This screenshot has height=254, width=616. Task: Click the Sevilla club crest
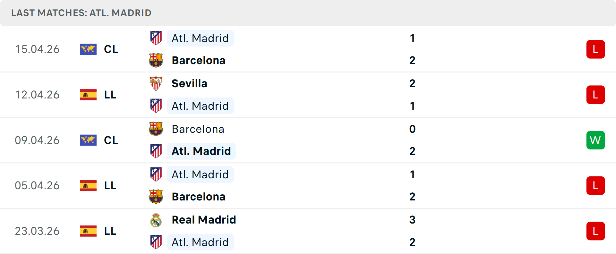[156, 83]
